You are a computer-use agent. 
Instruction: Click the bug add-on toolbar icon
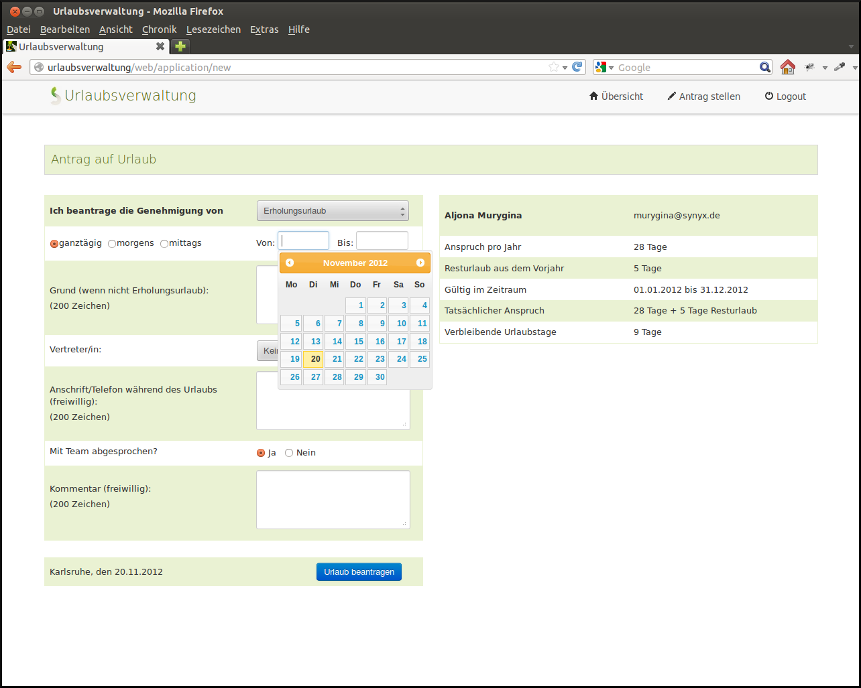pyautogui.click(x=810, y=67)
